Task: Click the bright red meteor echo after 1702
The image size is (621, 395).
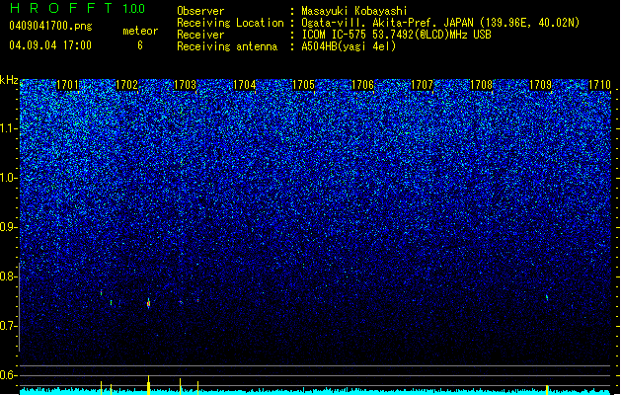Action: (148, 303)
